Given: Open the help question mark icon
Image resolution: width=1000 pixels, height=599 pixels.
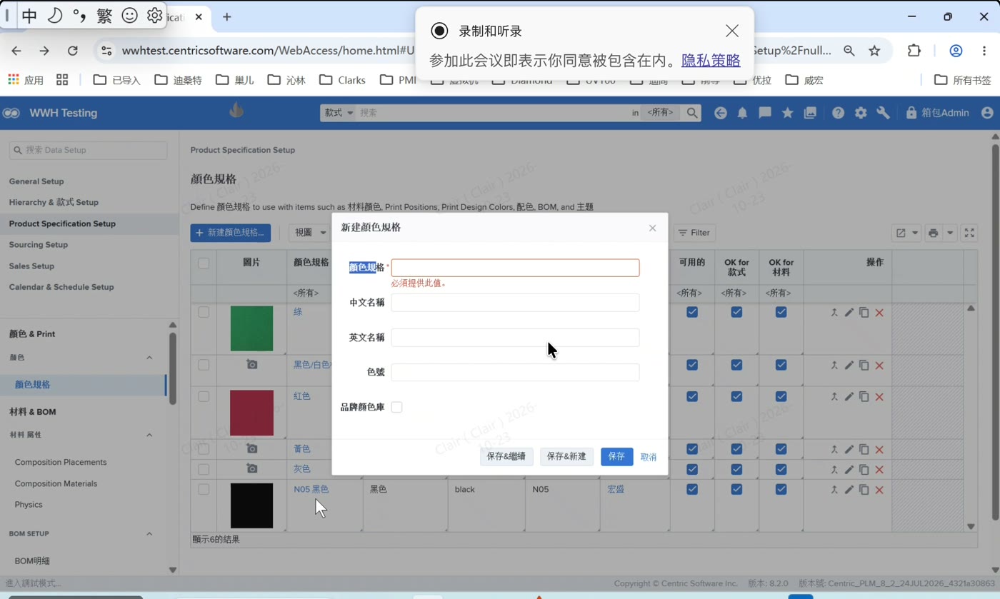Looking at the screenshot, I should [838, 113].
